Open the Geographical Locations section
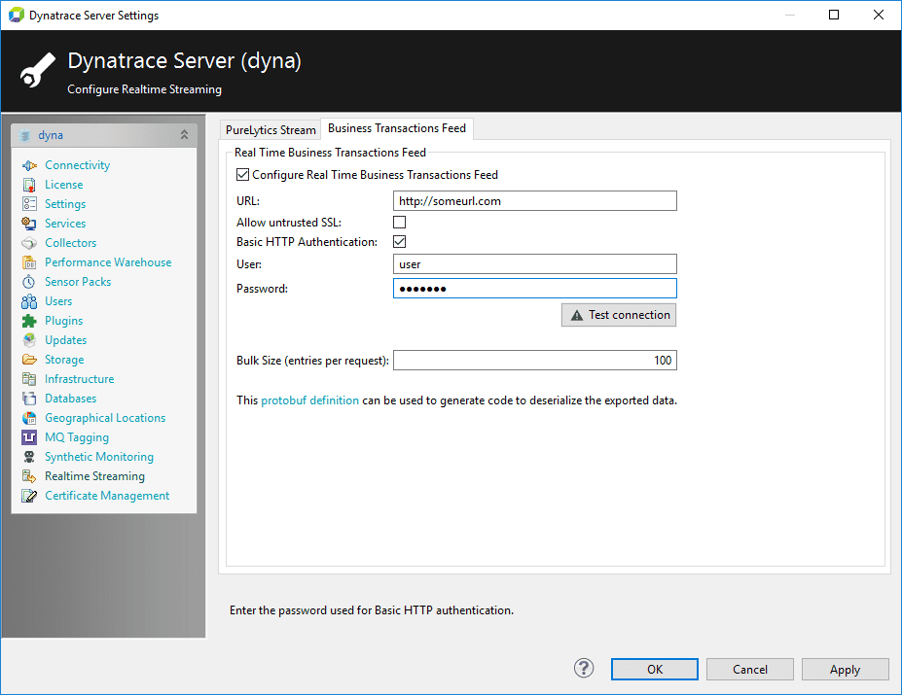The width and height of the screenshot is (902, 695). coord(105,418)
